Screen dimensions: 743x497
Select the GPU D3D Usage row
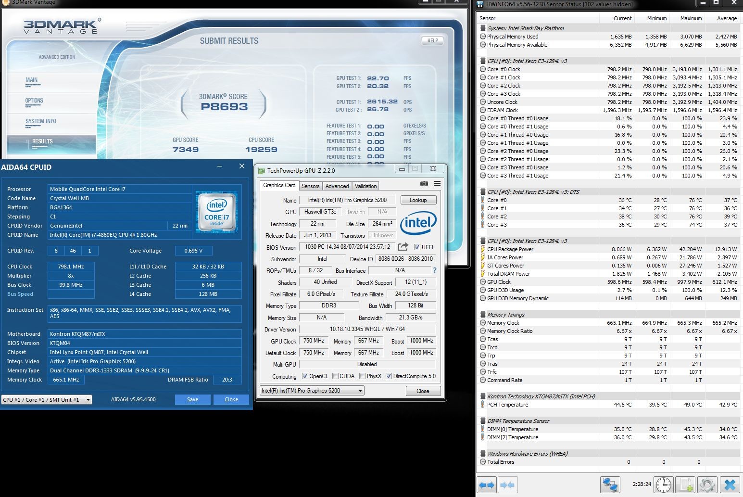point(608,290)
